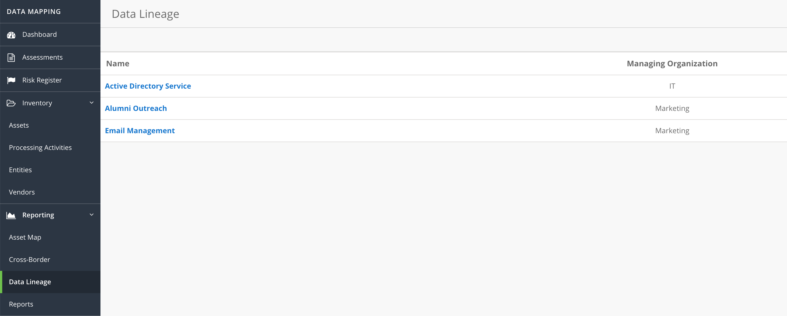This screenshot has height=316, width=787.
Task: Collapse the Reporting section chevron
Action: point(91,215)
